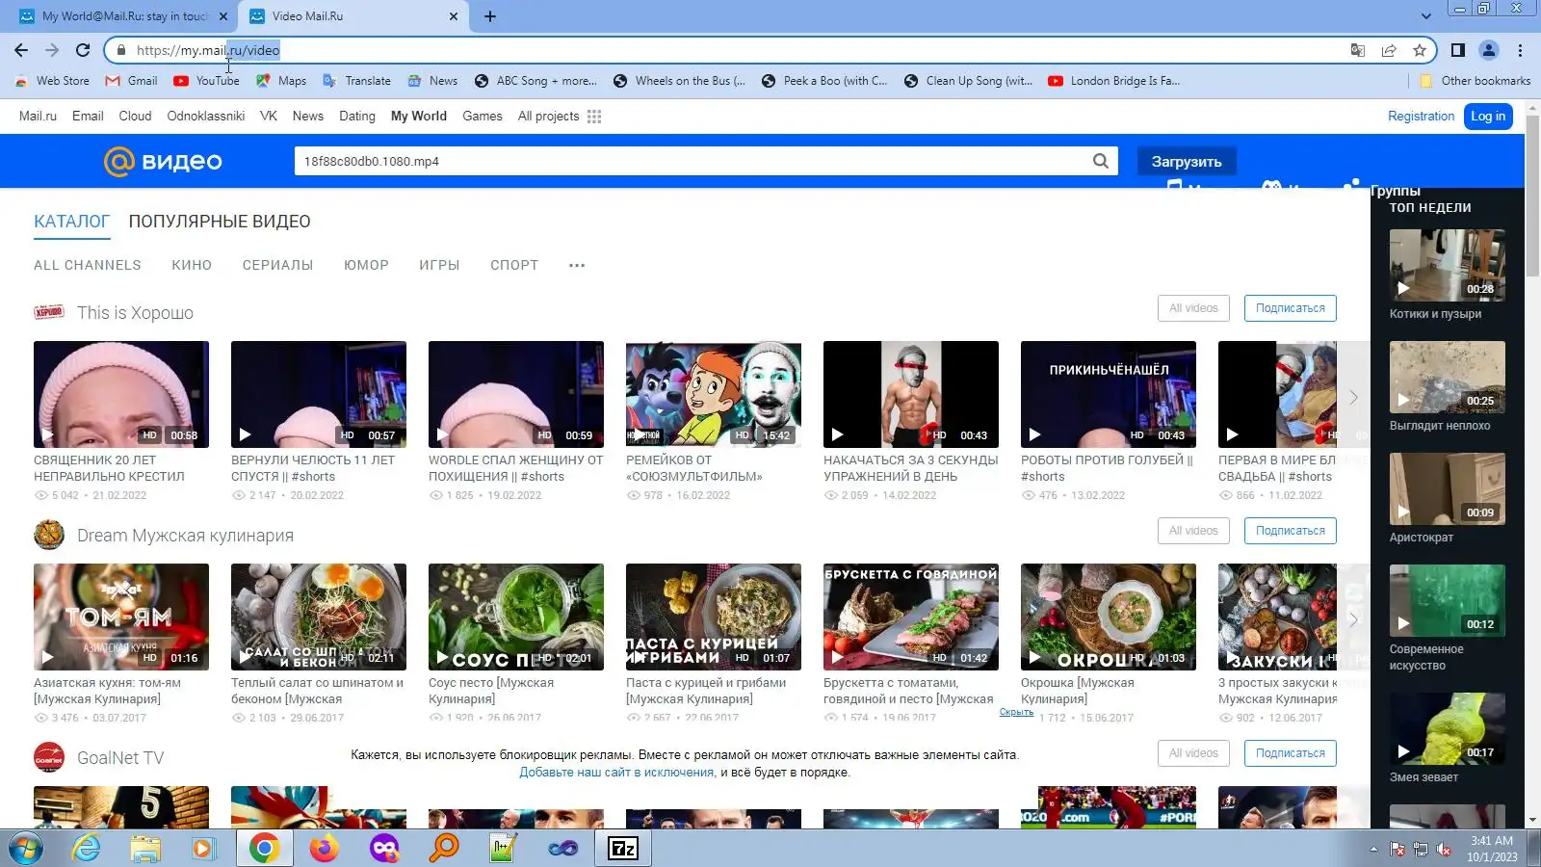Image resolution: width=1541 pixels, height=867 pixels.
Task: Close the Video Mail.Ru browser tab
Action: (454, 15)
